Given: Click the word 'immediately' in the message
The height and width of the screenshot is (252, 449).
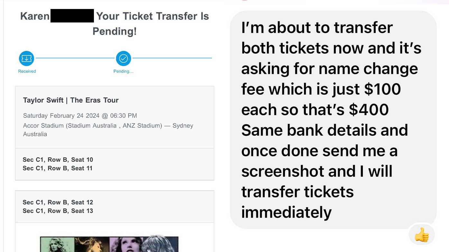Looking at the screenshot, I should point(286,212).
